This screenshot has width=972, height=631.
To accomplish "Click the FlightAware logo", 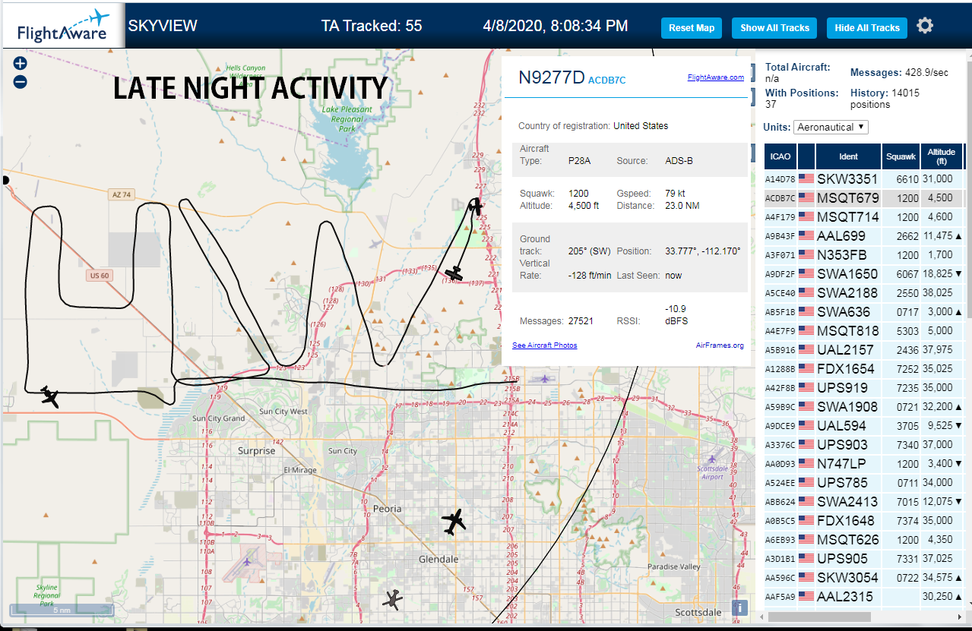I will coord(63,26).
